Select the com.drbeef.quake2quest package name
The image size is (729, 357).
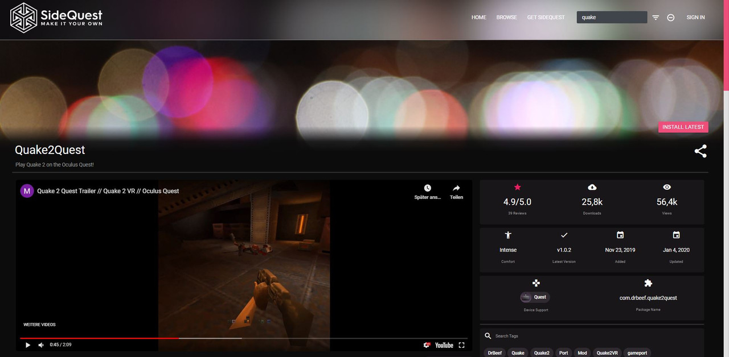(648, 297)
